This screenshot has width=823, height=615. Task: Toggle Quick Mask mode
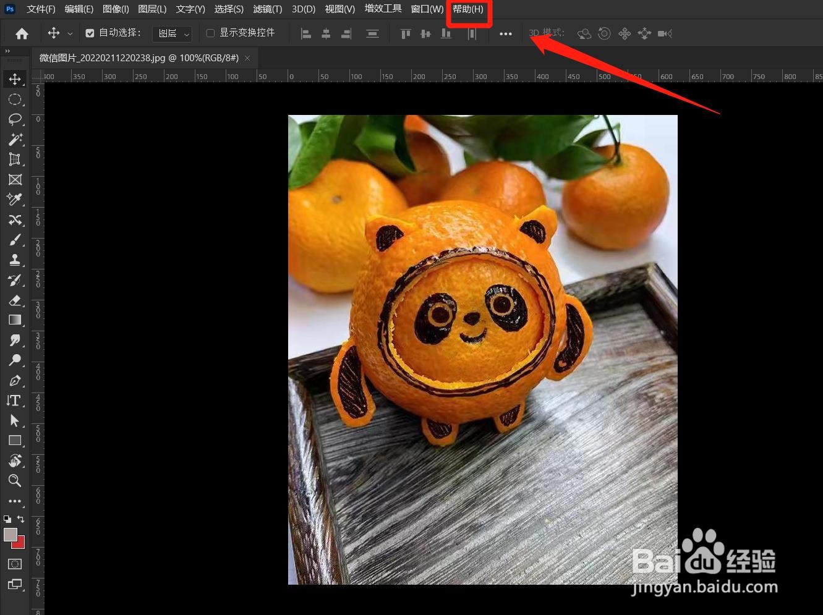14,564
